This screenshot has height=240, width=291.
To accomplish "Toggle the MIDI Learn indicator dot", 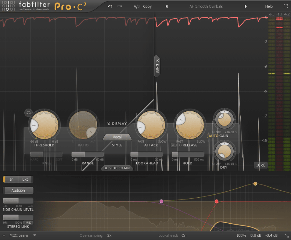I will (x=4, y=236).
